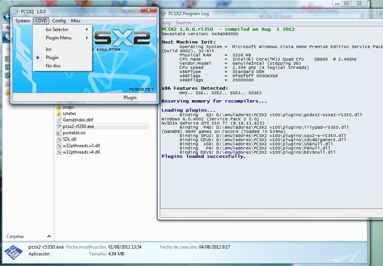Select the SDL.dll file icon
This screenshot has height=266, width=383.
tap(59, 139)
